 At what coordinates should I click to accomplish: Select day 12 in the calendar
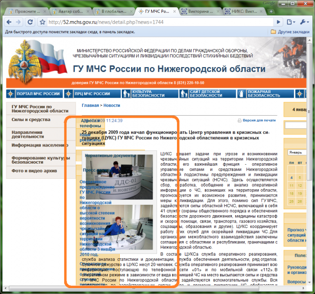(300, 186)
